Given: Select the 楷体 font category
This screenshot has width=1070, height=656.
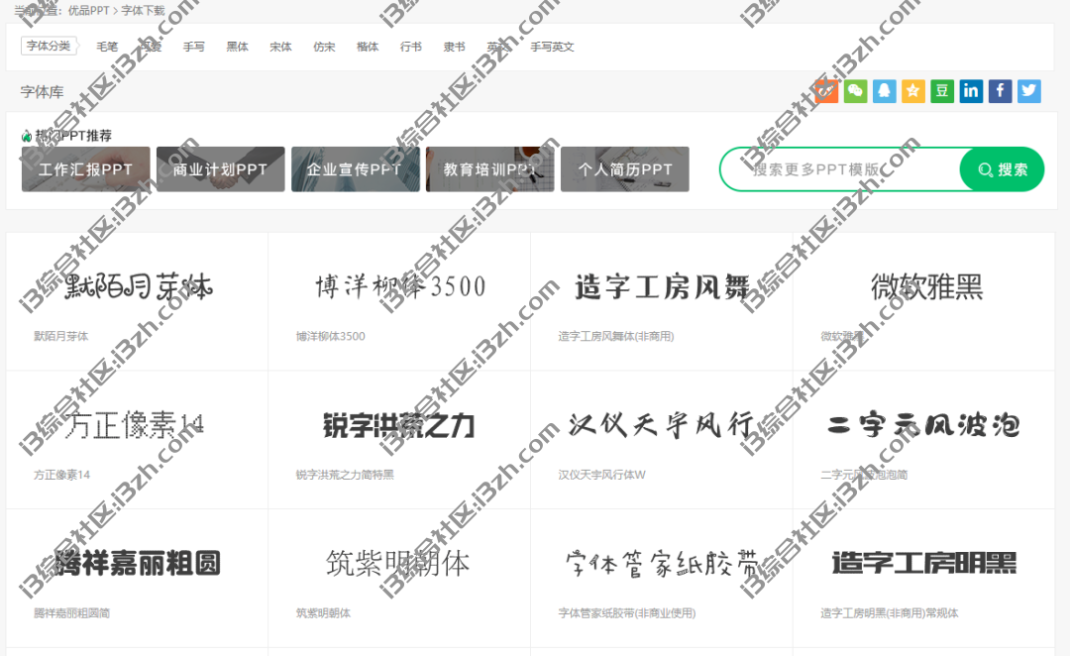Looking at the screenshot, I should (x=368, y=47).
